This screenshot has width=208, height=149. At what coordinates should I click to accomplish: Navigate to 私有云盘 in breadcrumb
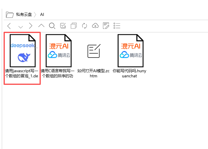tap(24, 14)
